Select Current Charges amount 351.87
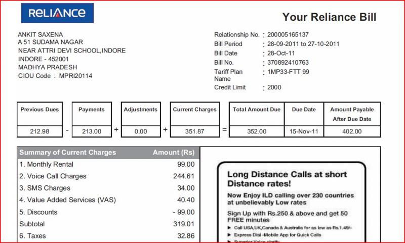Screen dimensions: 405x243 tap(195, 131)
